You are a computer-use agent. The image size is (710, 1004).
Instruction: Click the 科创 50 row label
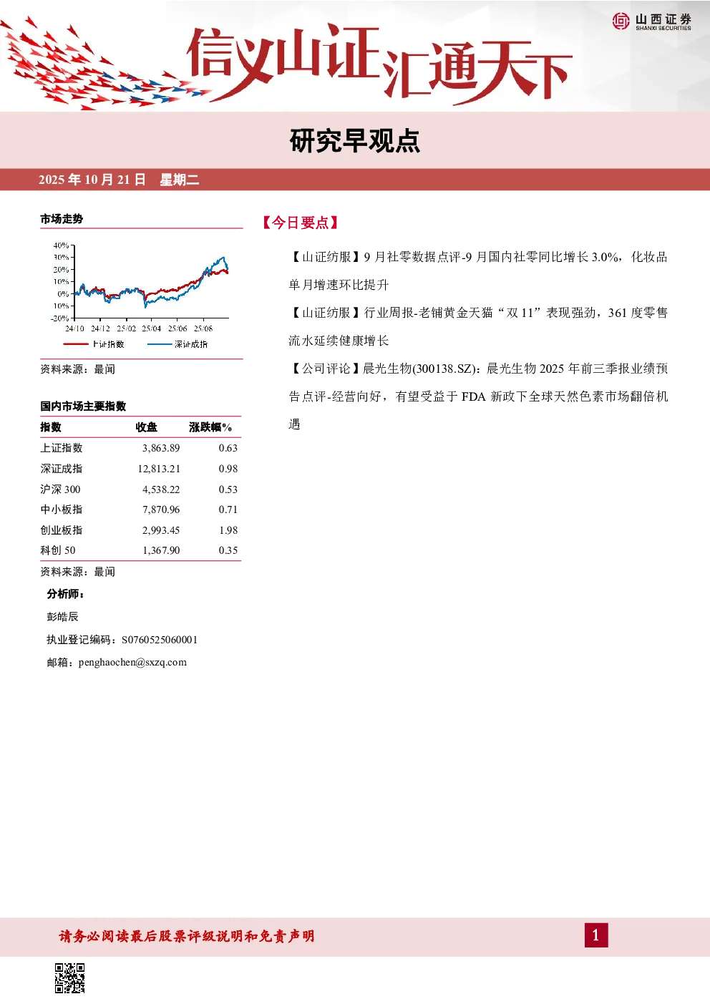58,550
